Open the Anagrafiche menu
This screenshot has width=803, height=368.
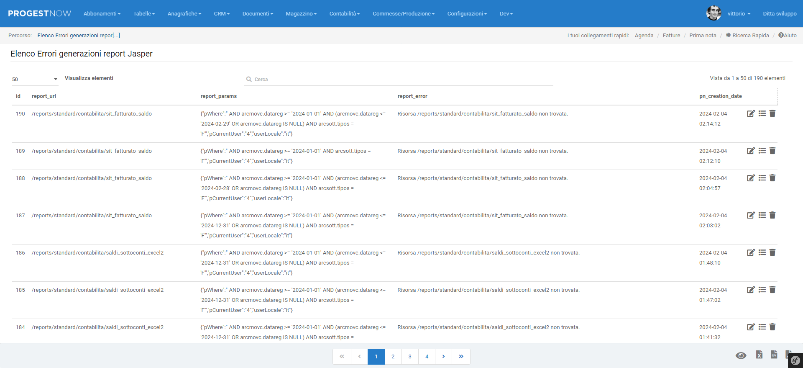(x=184, y=14)
